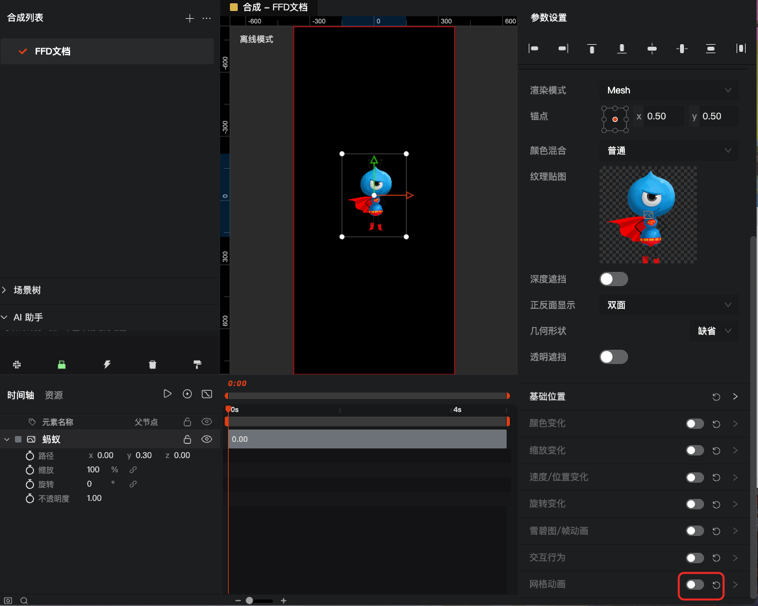
Task: Open the 几何形状 dropdown
Action: (x=714, y=331)
